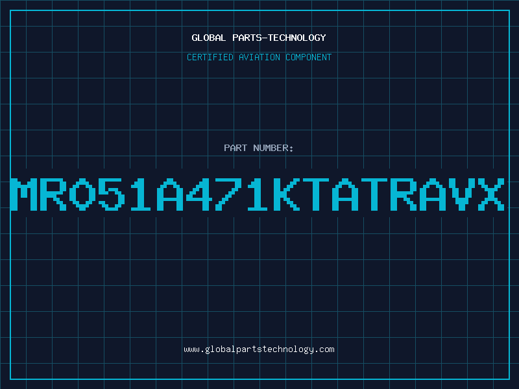Image resolution: width=519 pixels, height=389 pixels.
Task: Click the GLOBAL PARTS-TECHNOLOGY heading
Action: coord(259,38)
